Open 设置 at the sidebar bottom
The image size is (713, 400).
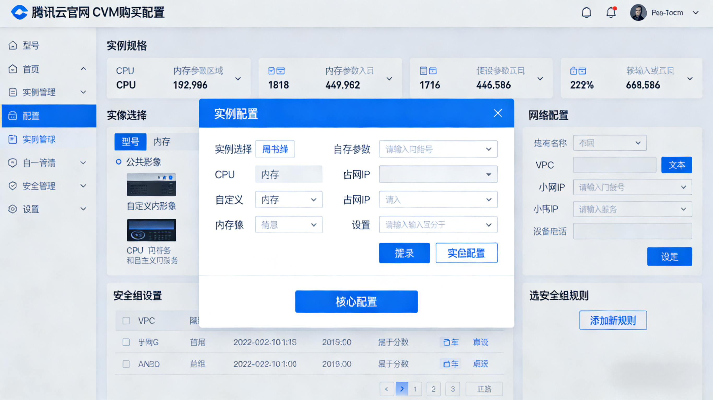[31, 209]
